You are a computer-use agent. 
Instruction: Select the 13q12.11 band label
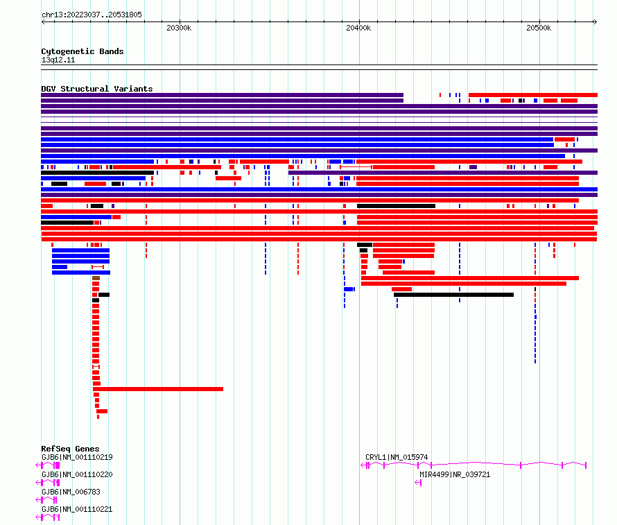pos(58,60)
